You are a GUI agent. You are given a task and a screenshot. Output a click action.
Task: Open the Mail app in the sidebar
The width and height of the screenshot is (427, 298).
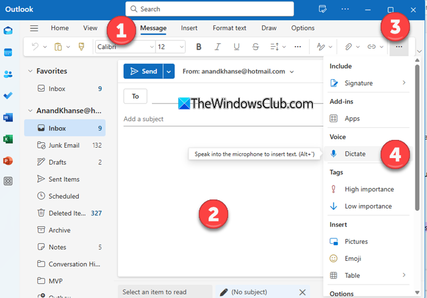click(x=8, y=30)
